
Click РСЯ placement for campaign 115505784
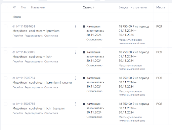pos(159,78)
